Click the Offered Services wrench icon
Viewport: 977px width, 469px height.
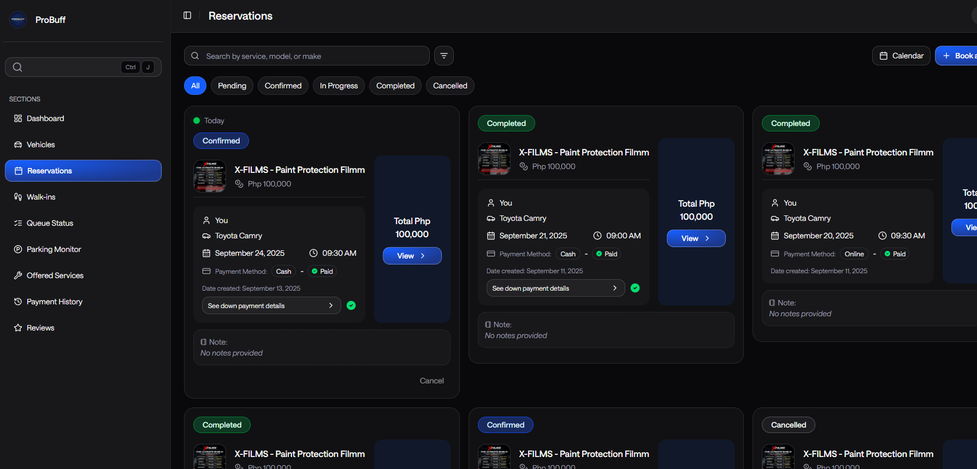click(18, 275)
